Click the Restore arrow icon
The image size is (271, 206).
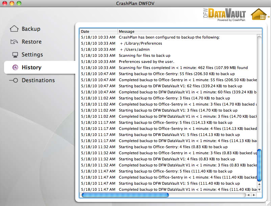14,42
